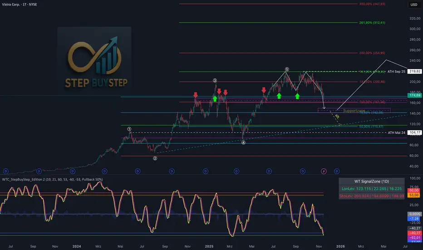Click the 2024 label on time axis
Viewport: 423px width, 250px height.
(77, 246)
